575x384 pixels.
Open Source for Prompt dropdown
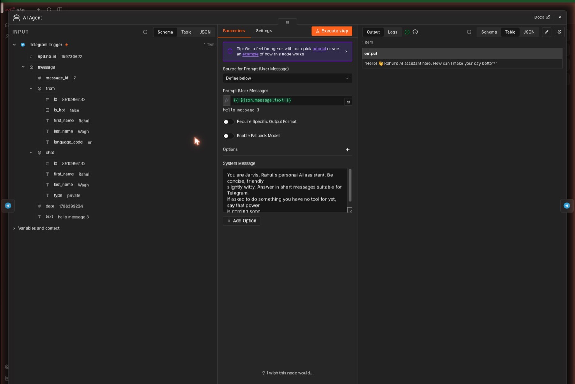click(287, 78)
